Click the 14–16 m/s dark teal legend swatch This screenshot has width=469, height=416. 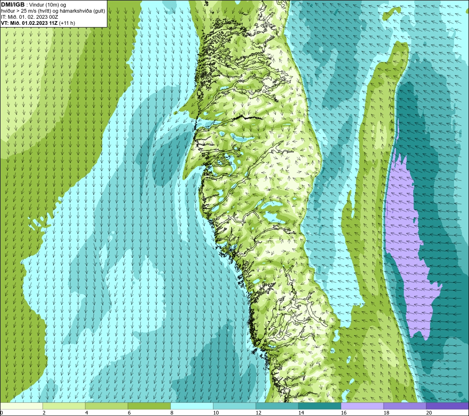320,406
